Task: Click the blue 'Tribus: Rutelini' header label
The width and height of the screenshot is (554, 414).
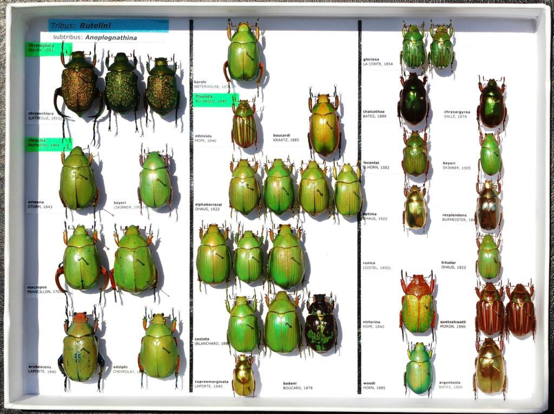Action: tap(108, 25)
